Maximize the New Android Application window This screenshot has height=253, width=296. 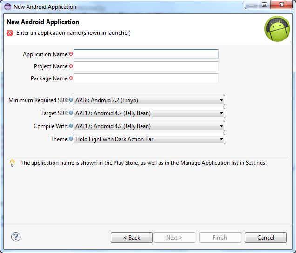pyautogui.click(x=264, y=5)
